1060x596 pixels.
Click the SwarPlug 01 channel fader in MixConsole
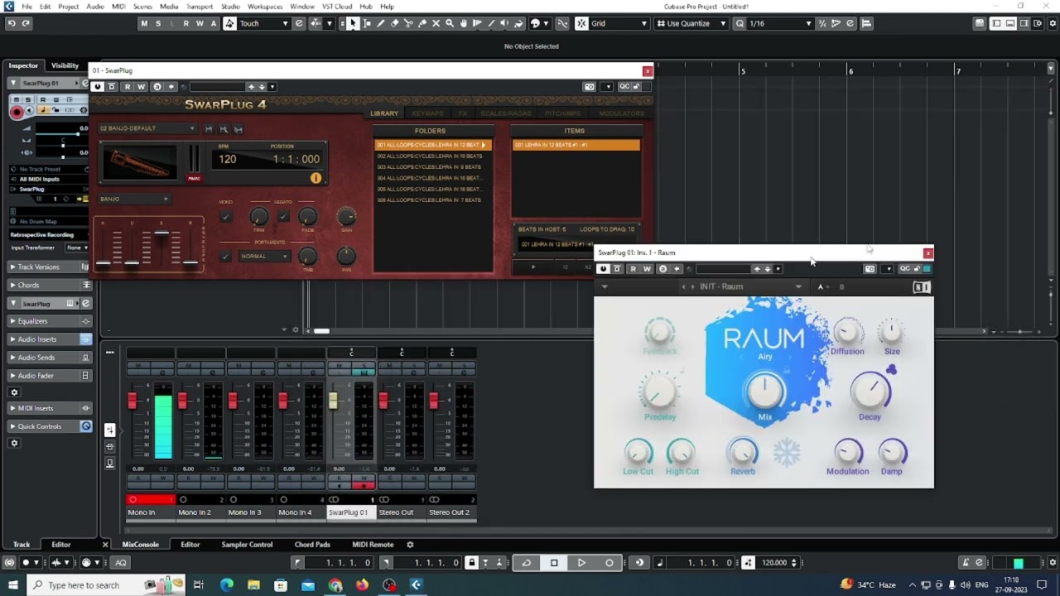coord(333,401)
